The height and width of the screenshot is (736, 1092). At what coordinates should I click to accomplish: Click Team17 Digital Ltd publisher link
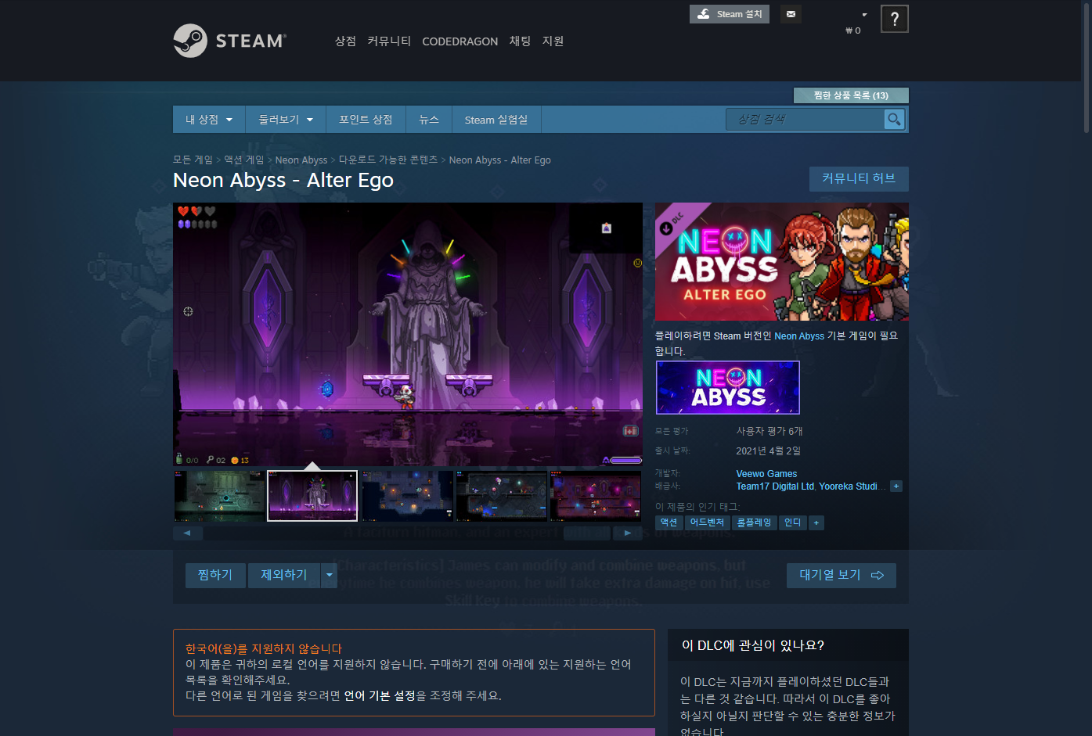click(x=775, y=486)
